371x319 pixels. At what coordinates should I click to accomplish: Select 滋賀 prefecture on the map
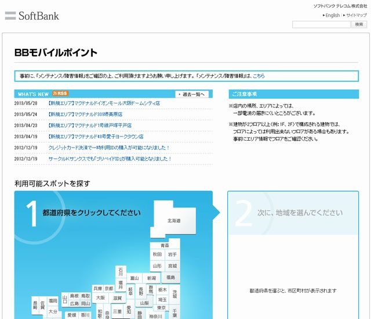[x=117, y=298]
